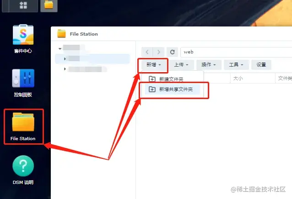Go forward with the right arrow button

(x=158, y=52)
